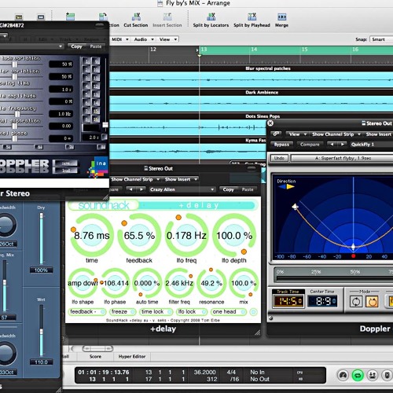Viewport: 393px width, 393px height.
Task: Open Show Insert dropdown in +delay window
Action: [181, 179]
